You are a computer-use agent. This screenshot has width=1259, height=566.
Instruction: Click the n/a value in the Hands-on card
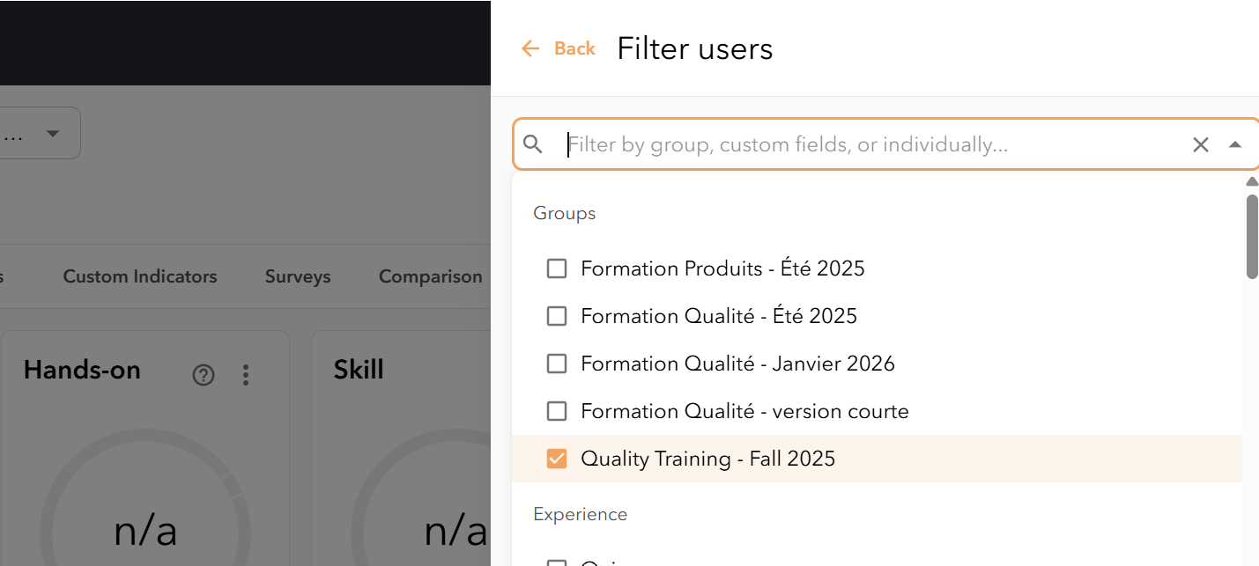coord(145,531)
